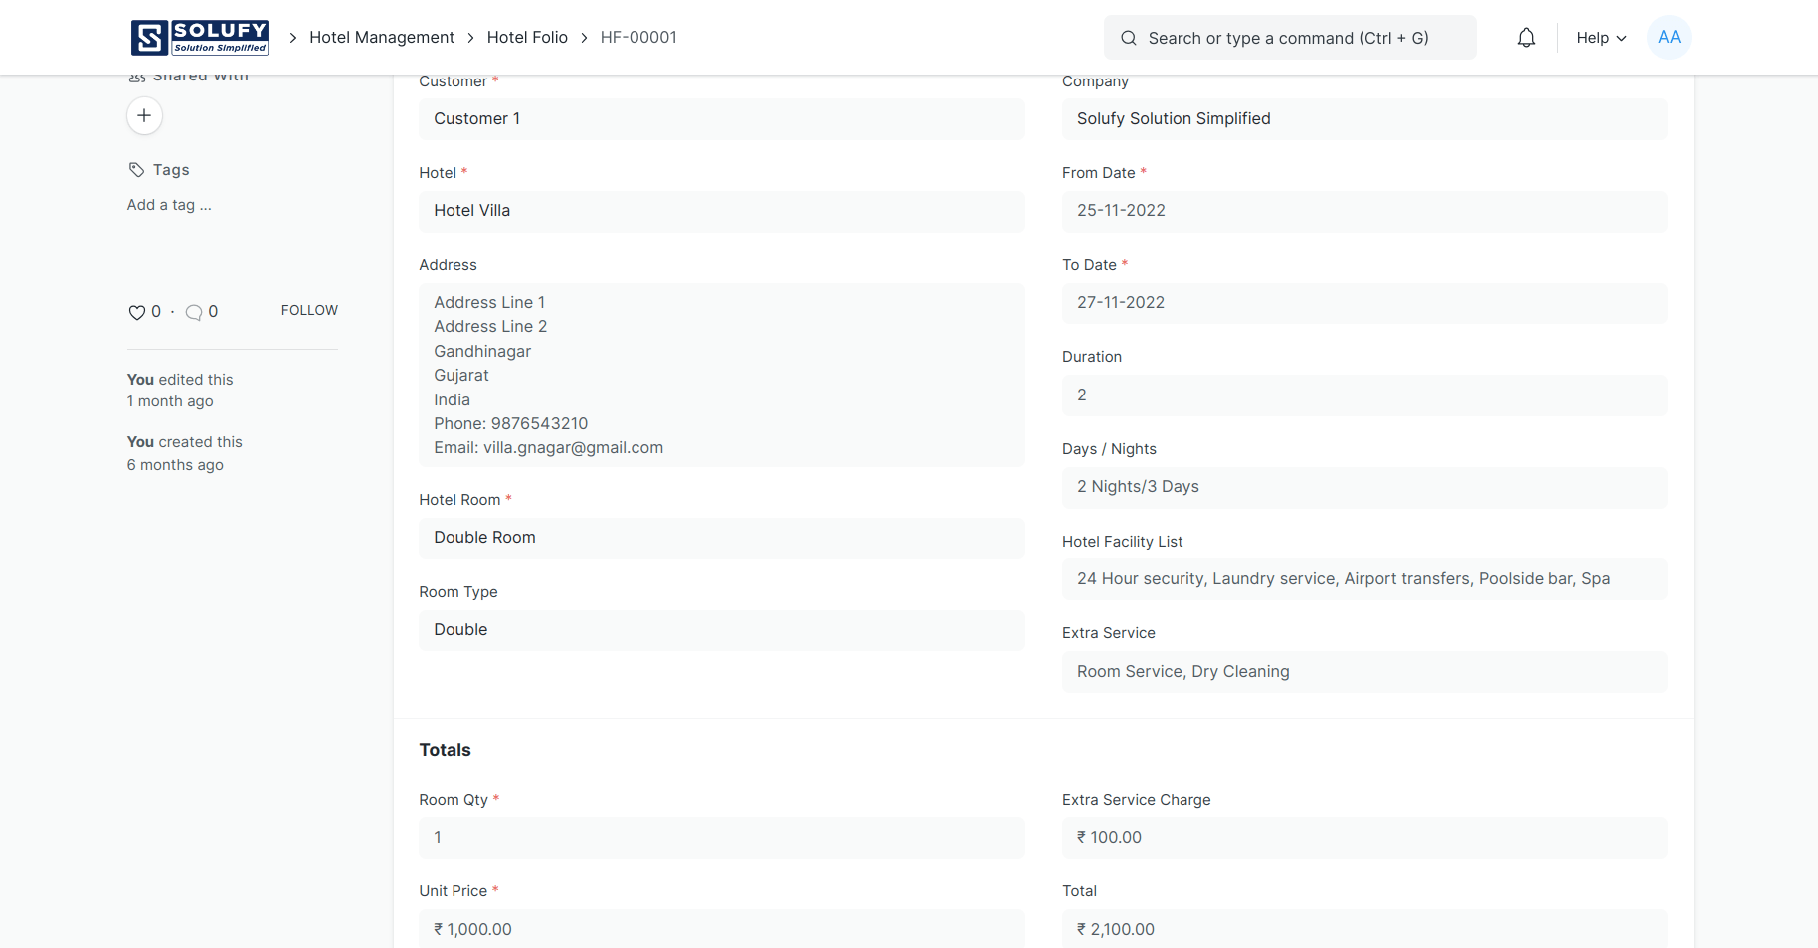Click the Hotel field with Hotel Villa

721,211
